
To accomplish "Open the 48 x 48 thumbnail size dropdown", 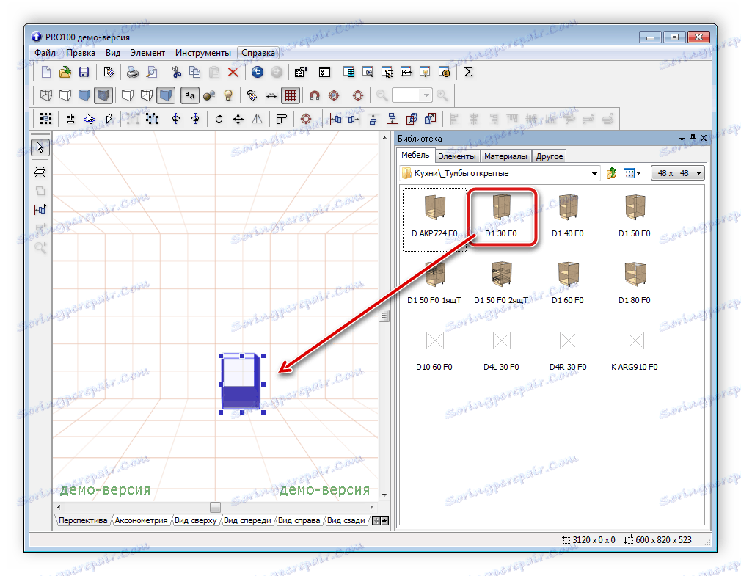I will click(x=678, y=173).
